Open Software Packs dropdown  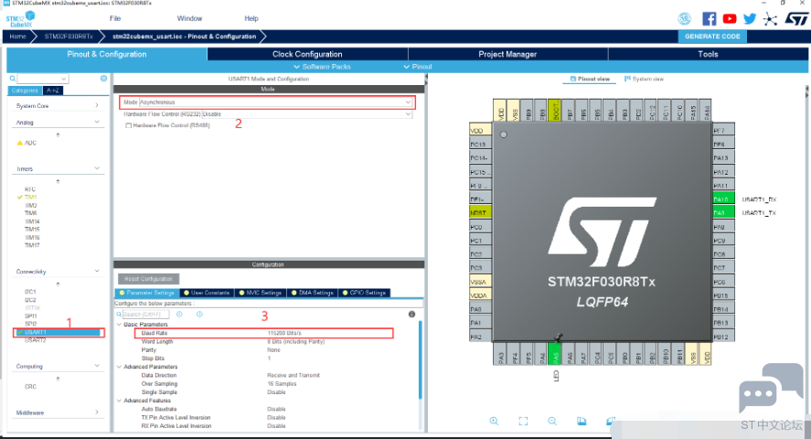point(322,67)
